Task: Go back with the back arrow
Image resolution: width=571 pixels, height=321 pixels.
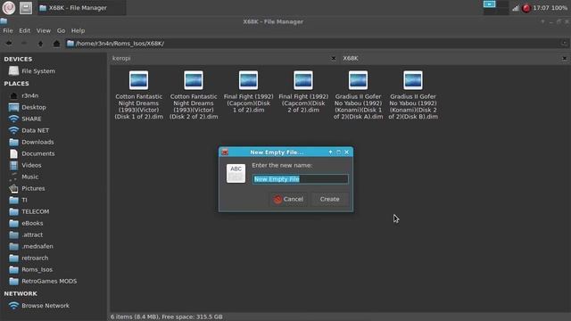Action: pyautogui.click(x=9, y=44)
